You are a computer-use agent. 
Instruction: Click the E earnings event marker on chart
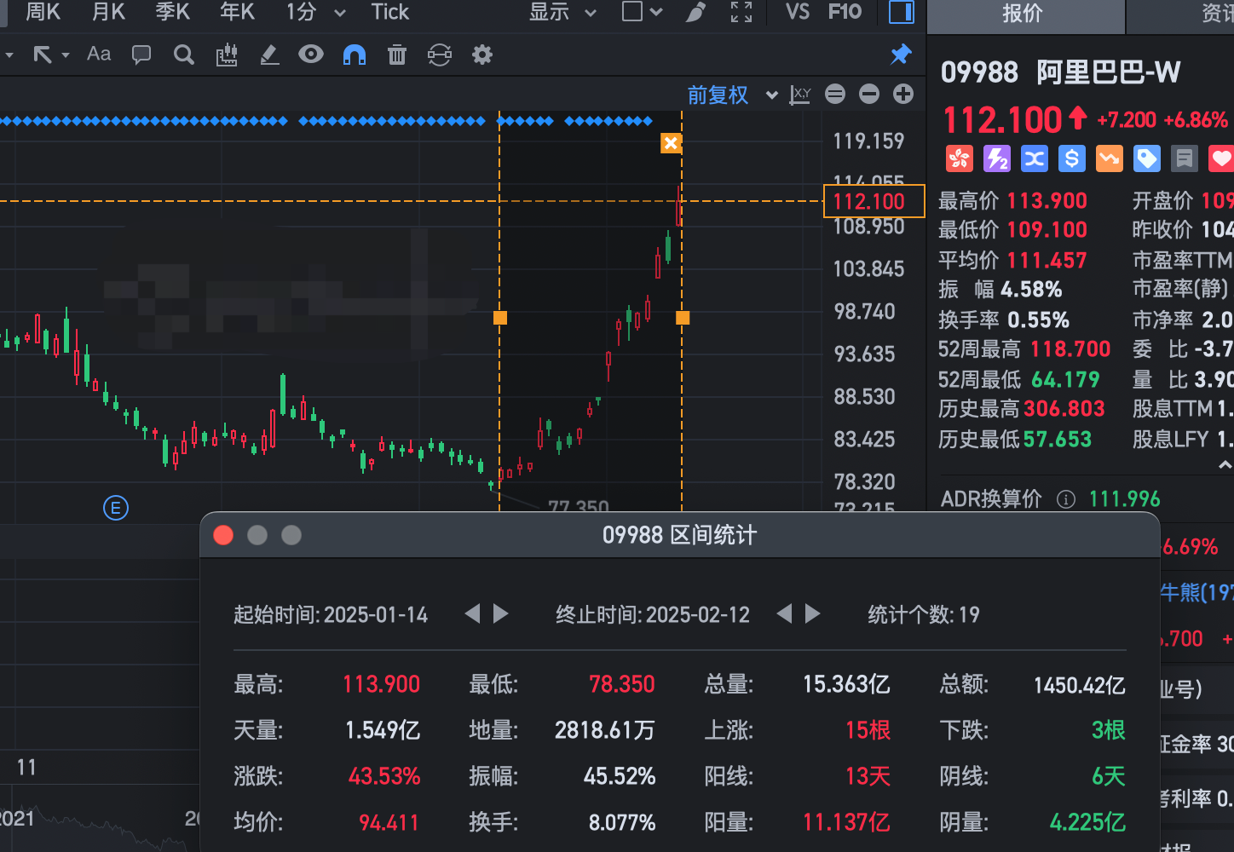point(116,509)
